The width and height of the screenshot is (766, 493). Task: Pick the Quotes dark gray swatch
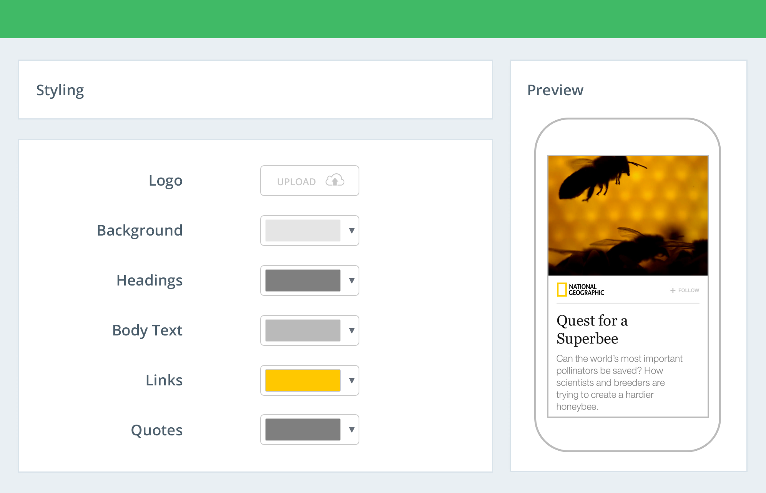click(x=302, y=430)
